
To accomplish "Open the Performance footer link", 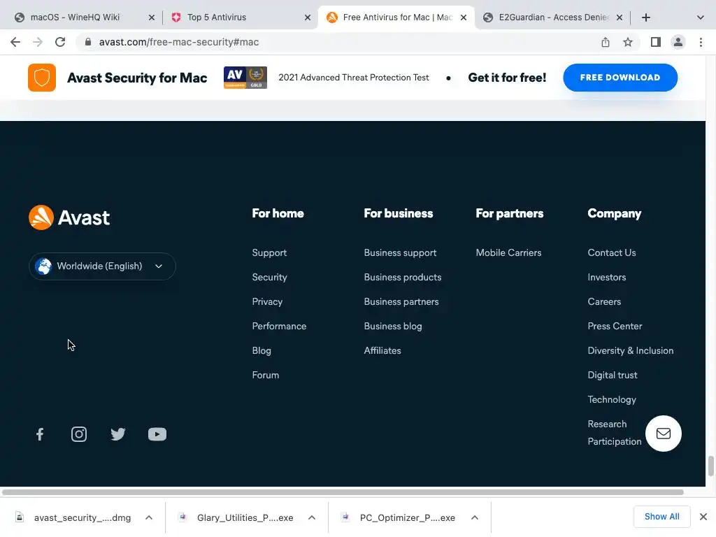I will pyautogui.click(x=279, y=326).
